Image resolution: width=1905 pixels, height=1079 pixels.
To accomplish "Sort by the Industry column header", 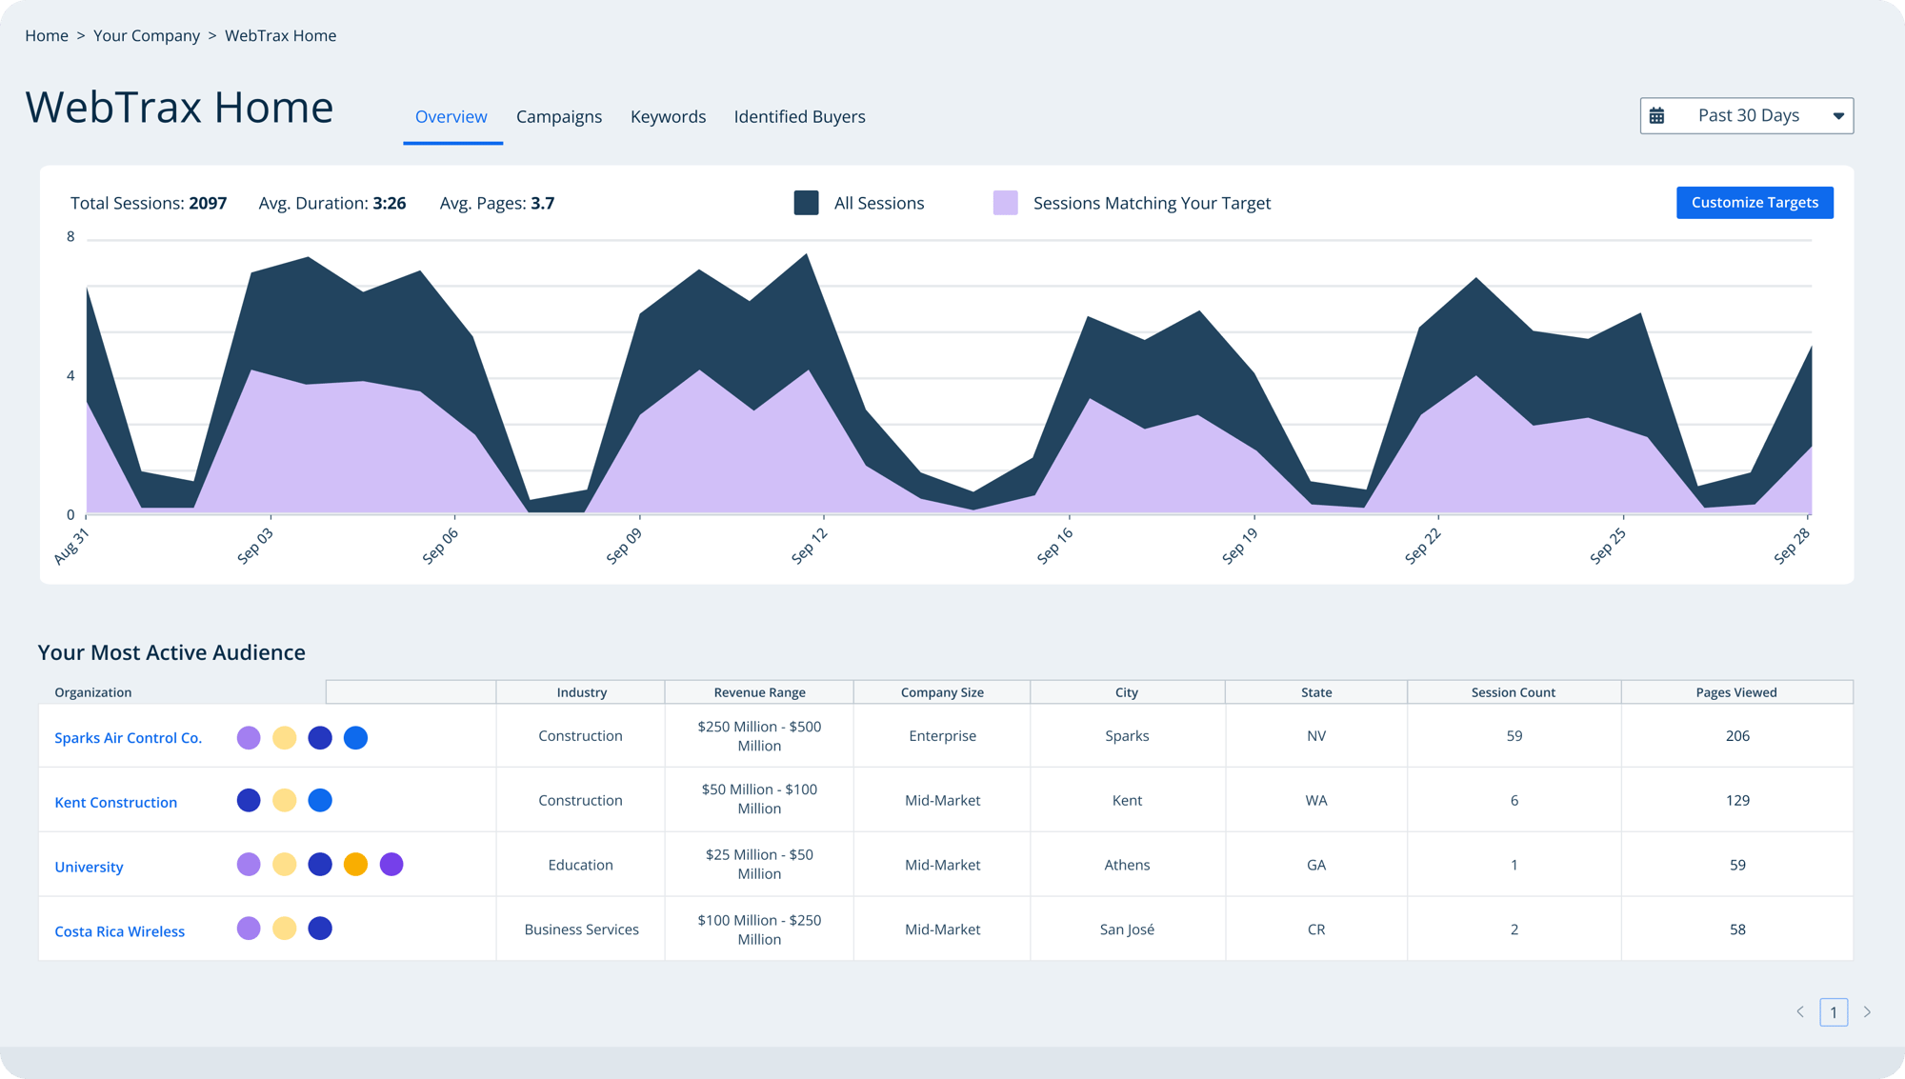I will point(581,692).
